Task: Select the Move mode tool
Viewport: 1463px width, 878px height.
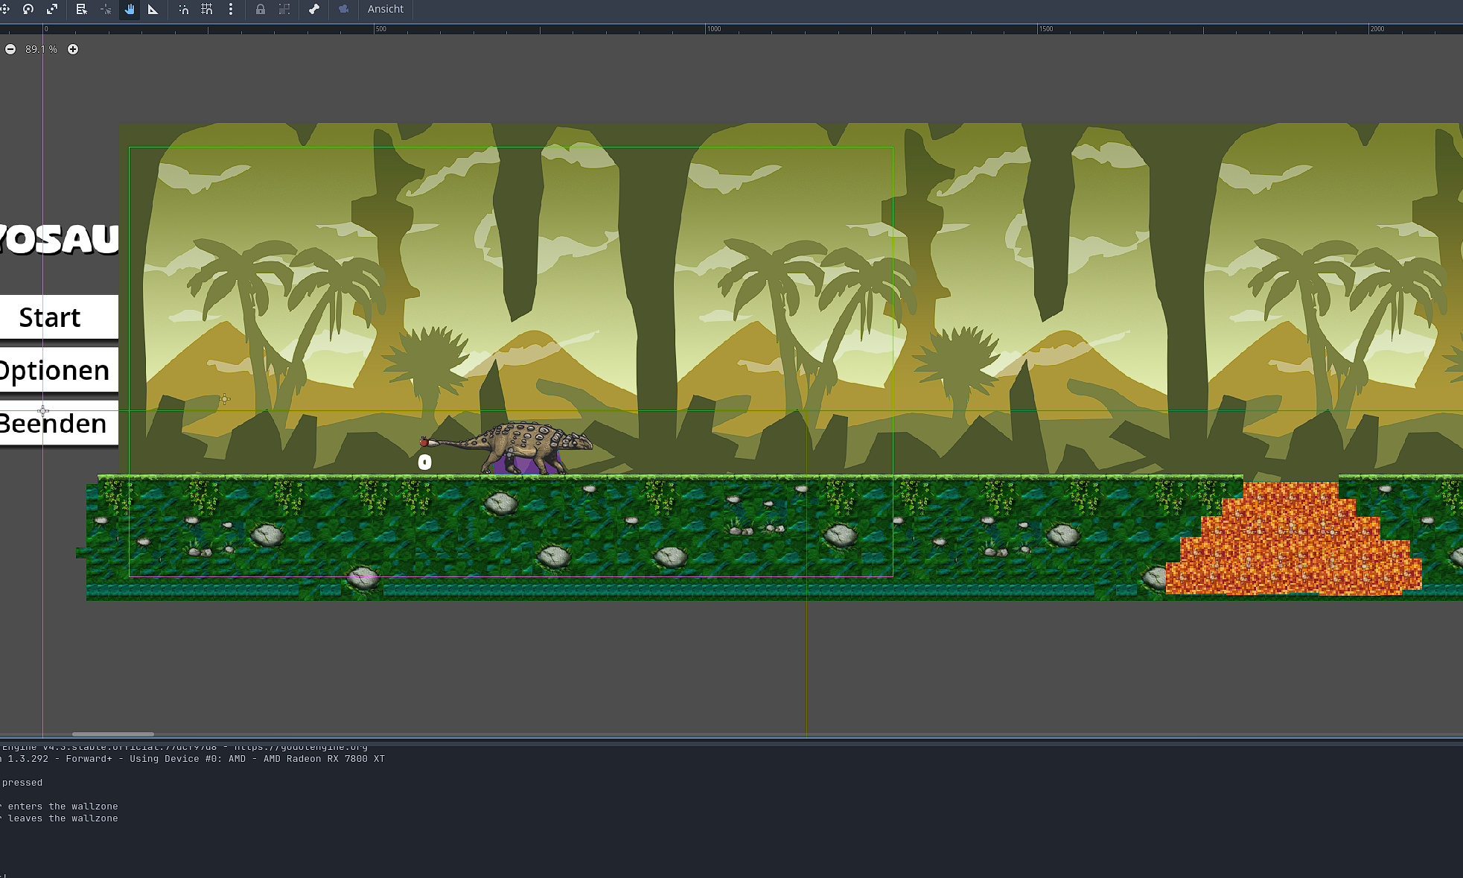Action: click(x=4, y=9)
